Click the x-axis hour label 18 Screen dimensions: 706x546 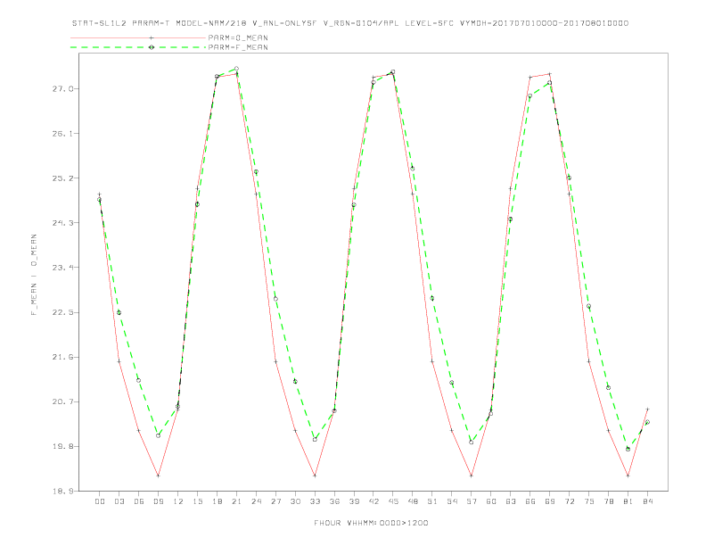[217, 501]
